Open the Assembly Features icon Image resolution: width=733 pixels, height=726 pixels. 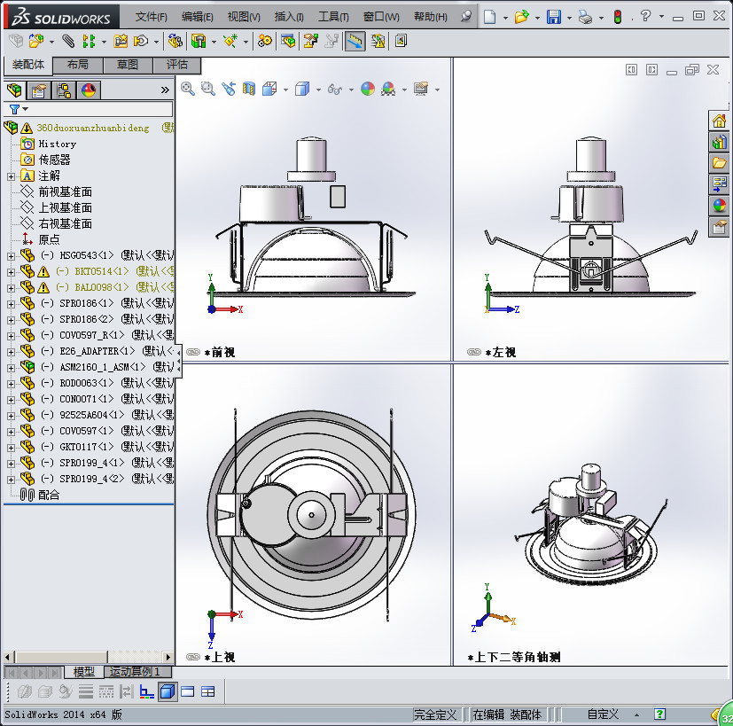pyautogui.click(x=199, y=41)
